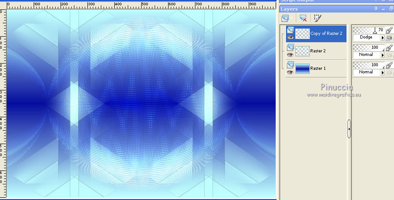This screenshot has height=200, width=394.
Task: Click the vertical ruler beside canvas
Action: click(x=3, y=103)
